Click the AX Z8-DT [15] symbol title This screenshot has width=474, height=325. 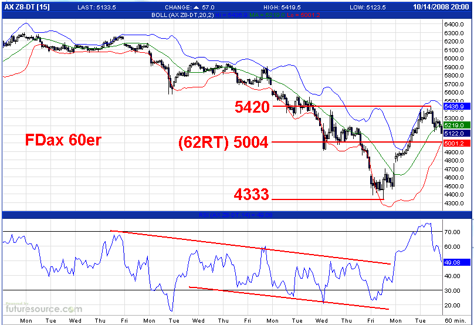pos(27,7)
